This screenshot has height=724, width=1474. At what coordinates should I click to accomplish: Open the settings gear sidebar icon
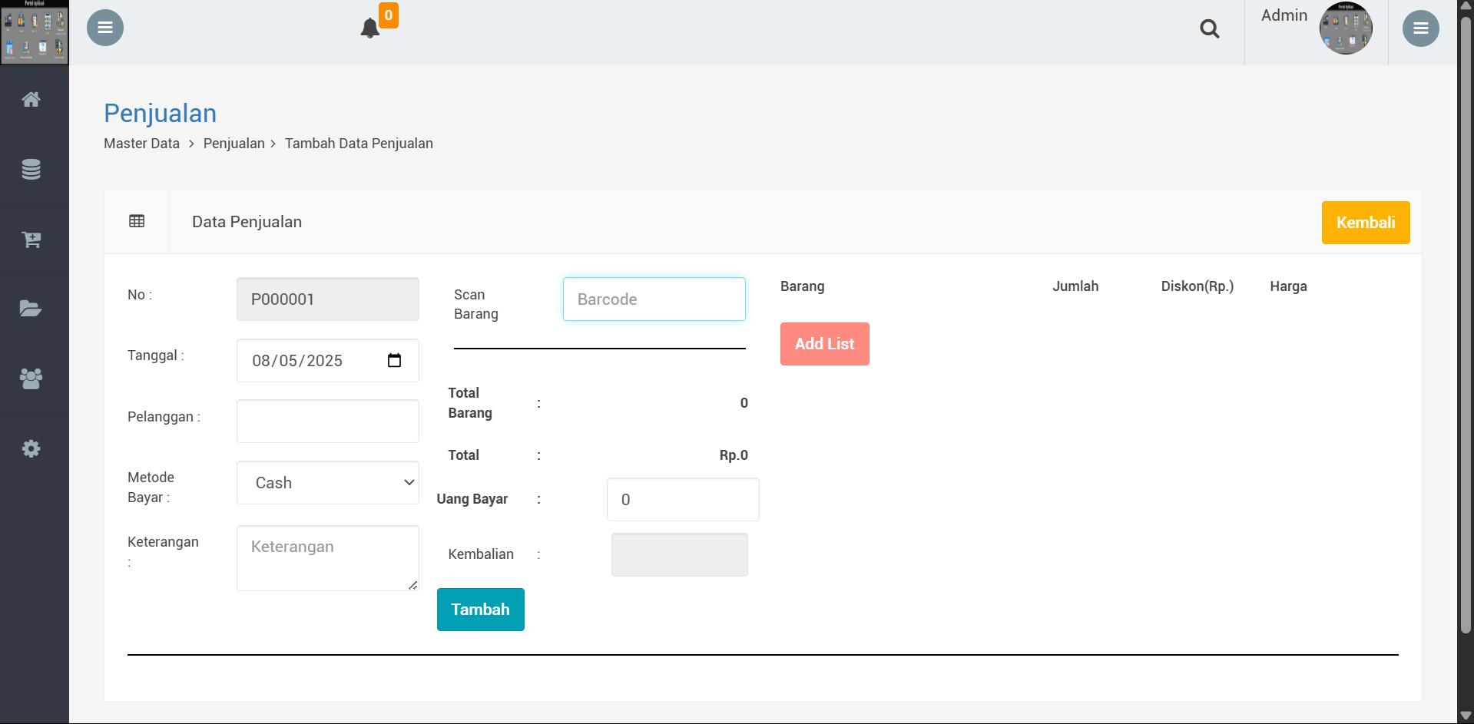(x=31, y=448)
